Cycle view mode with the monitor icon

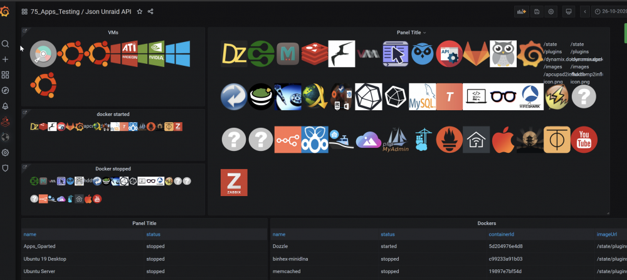[568, 11]
